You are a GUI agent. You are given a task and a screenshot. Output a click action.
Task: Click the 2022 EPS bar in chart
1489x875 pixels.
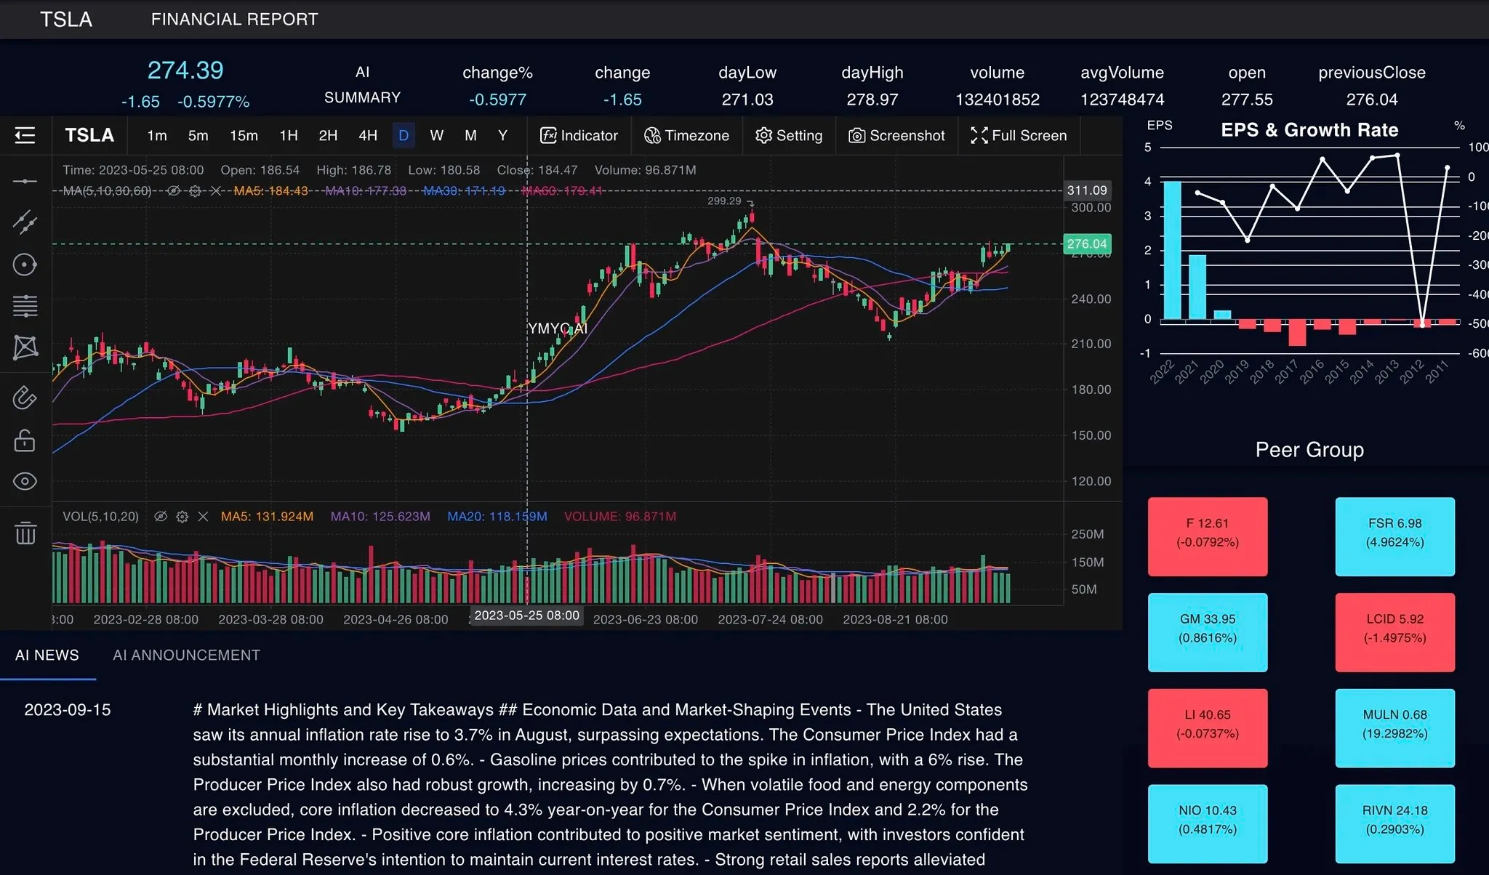(x=1172, y=250)
